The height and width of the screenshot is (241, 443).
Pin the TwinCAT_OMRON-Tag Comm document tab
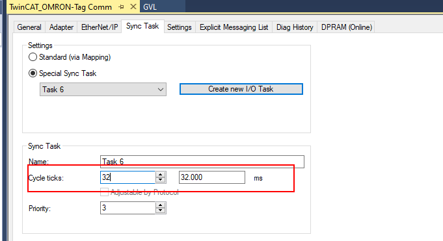click(121, 6)
